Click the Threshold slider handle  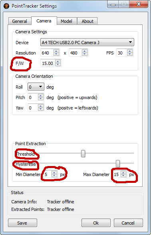[83, 154]
